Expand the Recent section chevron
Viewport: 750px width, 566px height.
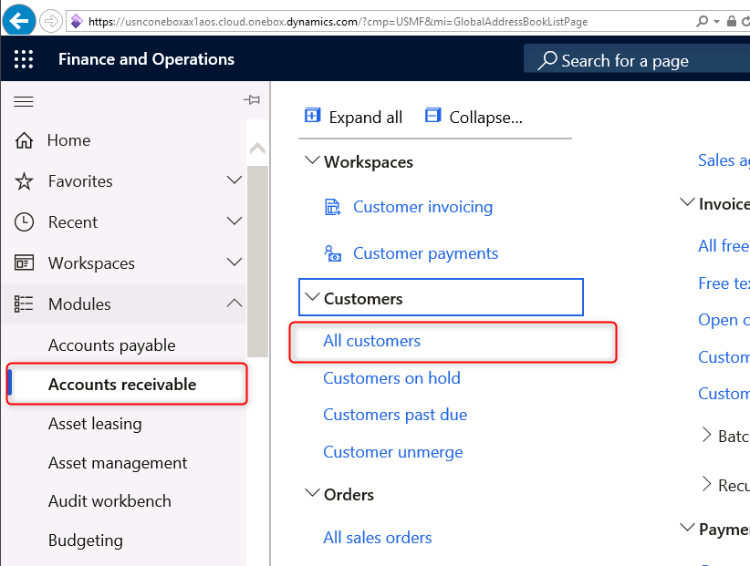pyautogui.click(x=234, y=221)
